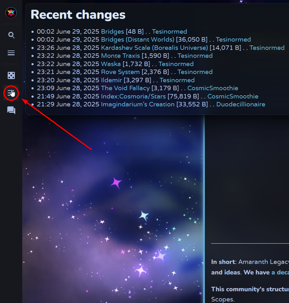Click Tesinormed beside the first Bridges entry
Screen dimensions: 289x303
(x=169, y=32)
